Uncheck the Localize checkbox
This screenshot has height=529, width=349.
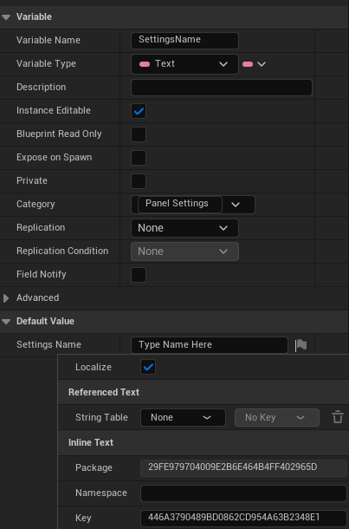point(148,367)
